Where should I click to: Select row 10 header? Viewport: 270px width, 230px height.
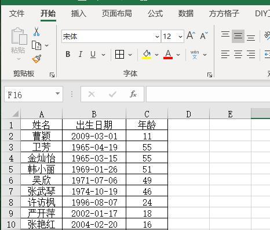(11, 224)
